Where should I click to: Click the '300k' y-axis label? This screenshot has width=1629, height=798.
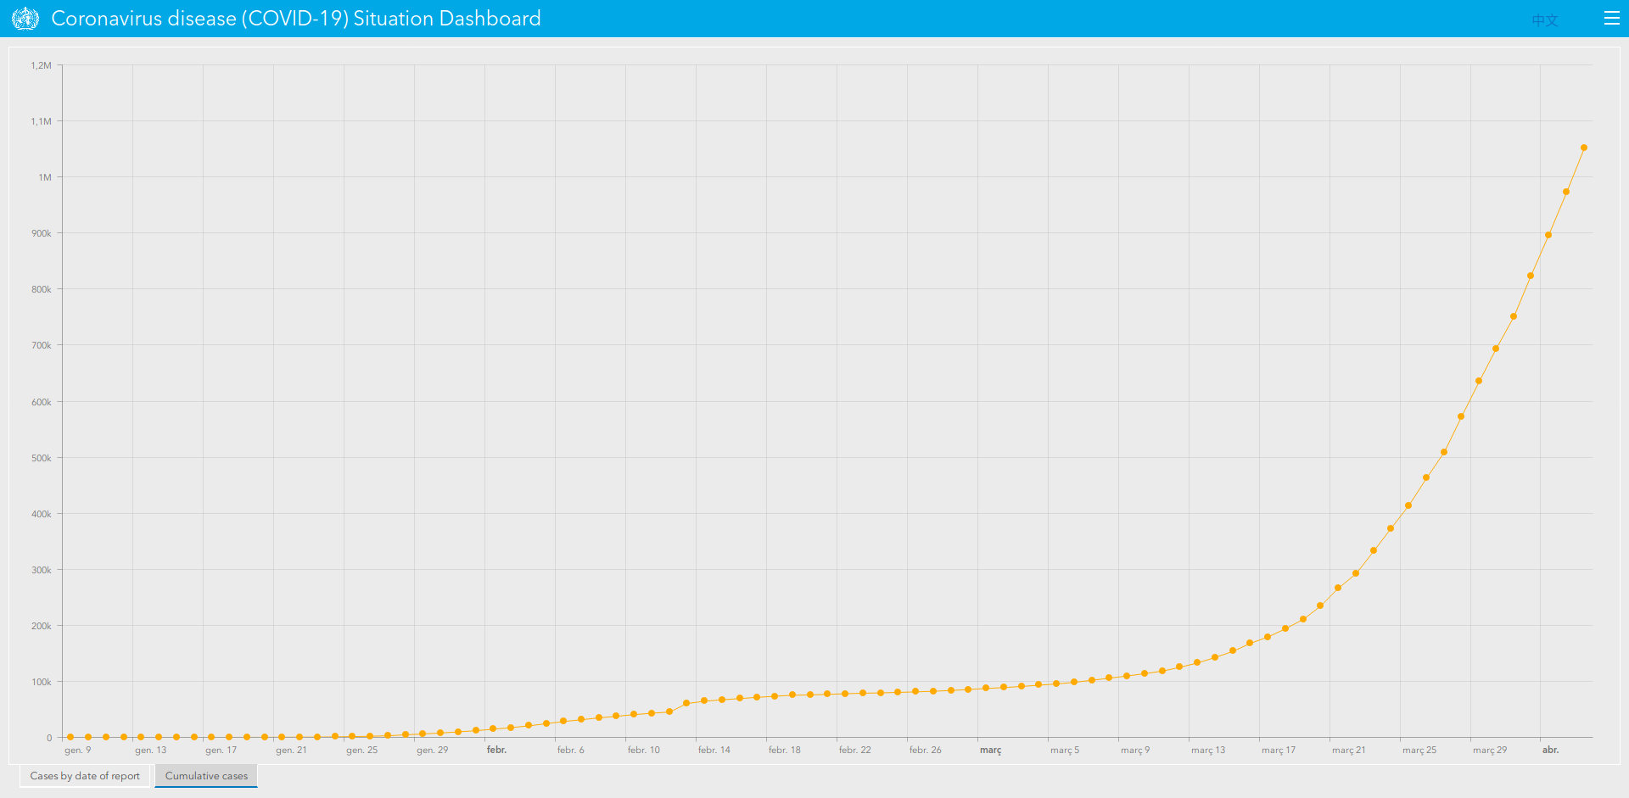(42, 570)
